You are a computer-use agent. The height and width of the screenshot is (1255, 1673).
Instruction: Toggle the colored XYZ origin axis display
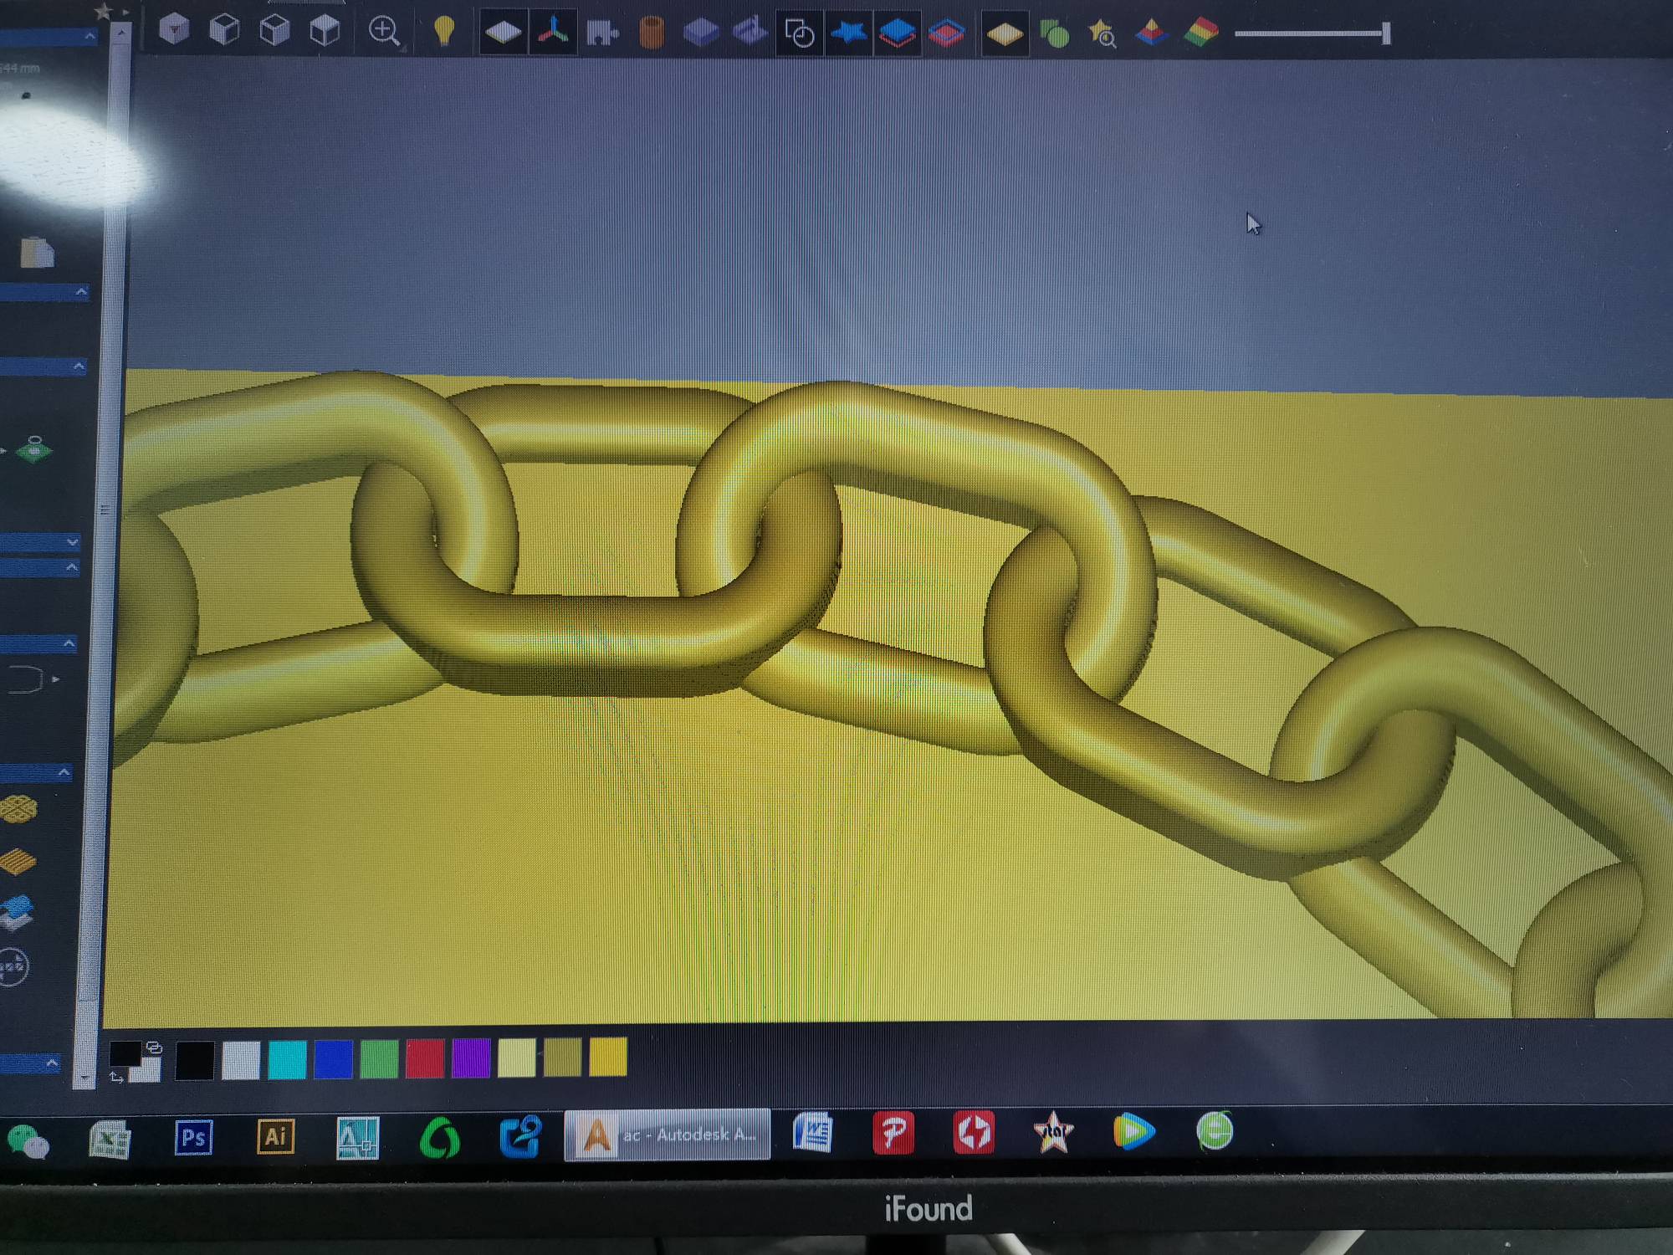click(x=553, y=33)
